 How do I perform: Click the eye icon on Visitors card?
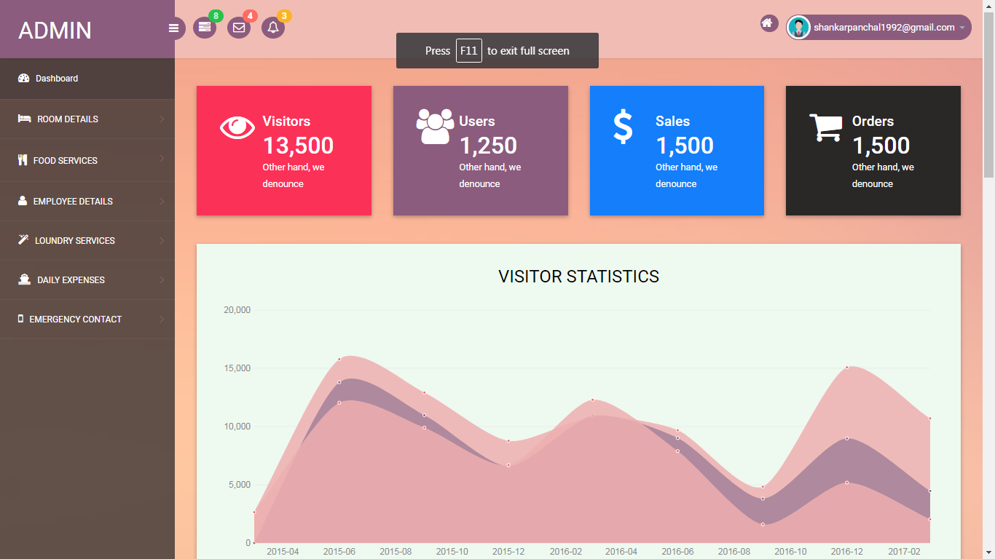237,127
